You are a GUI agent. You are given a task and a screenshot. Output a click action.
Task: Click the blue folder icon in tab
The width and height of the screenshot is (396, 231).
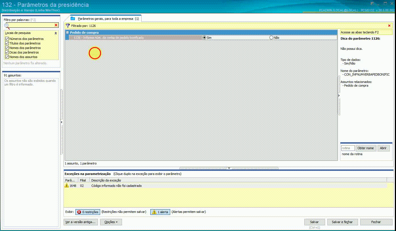tap(73, 18)
